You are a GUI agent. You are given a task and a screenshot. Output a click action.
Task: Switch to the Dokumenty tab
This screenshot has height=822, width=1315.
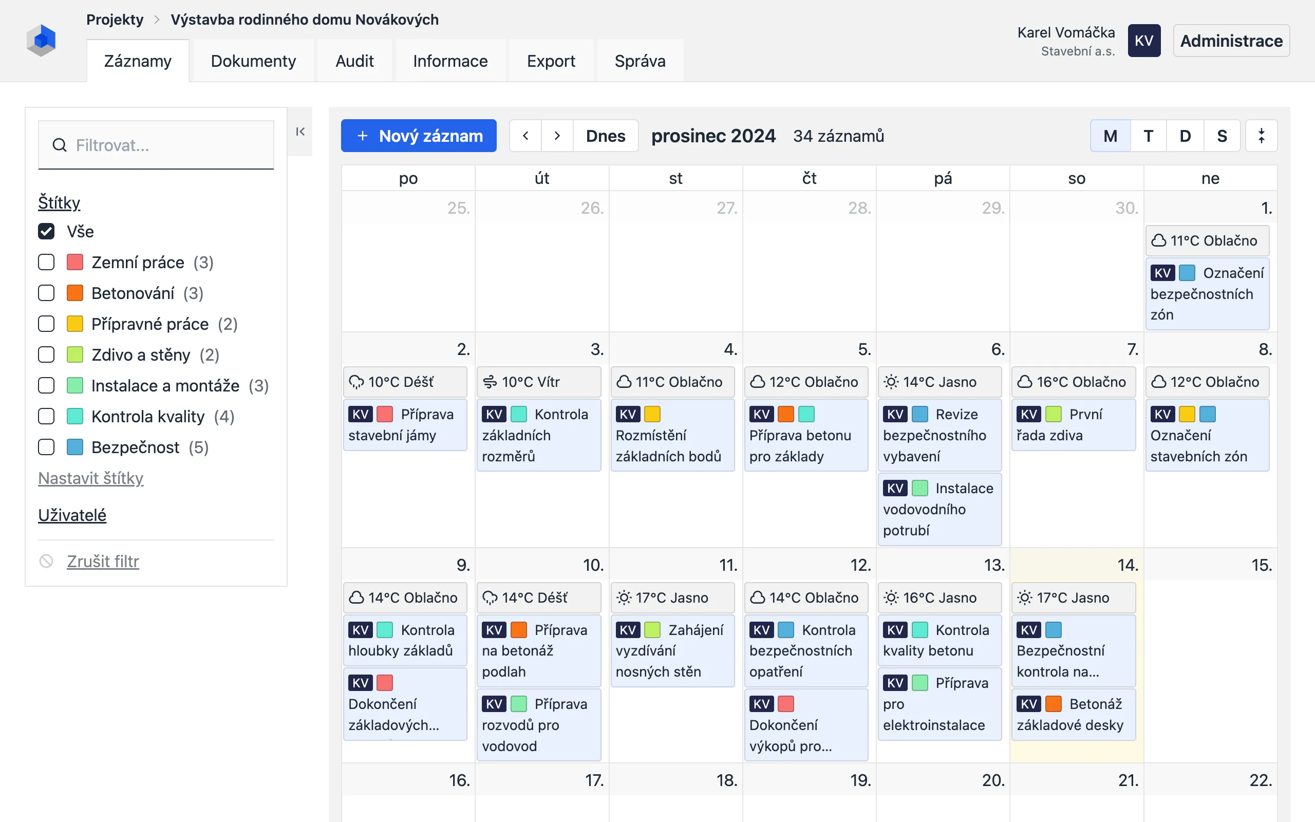tap(254, 61)
